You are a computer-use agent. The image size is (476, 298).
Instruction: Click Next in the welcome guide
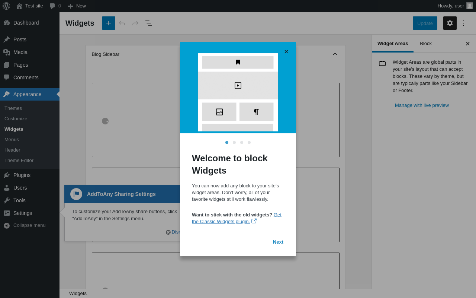(x=278, y=242)
